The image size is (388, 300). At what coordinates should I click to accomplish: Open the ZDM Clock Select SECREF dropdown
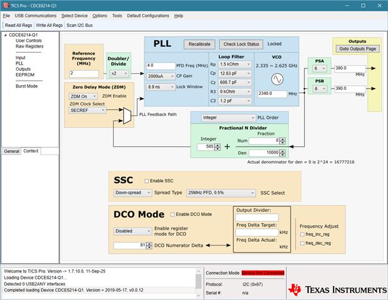[x=87, y=111]
